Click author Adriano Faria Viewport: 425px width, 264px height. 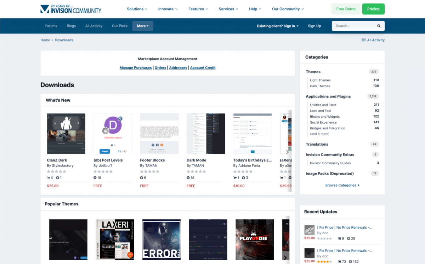[x=250, y=165]
